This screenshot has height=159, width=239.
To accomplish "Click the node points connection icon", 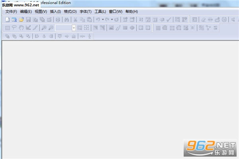I will tap(208, 28).
